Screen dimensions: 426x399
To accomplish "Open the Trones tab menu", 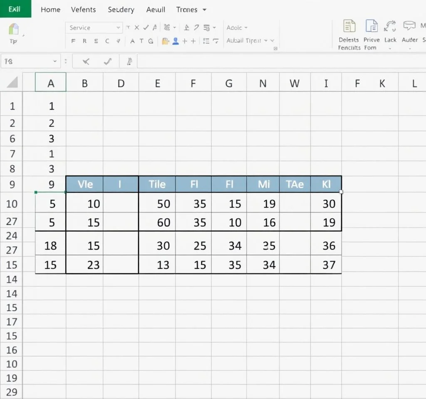I will coord(191,10).
